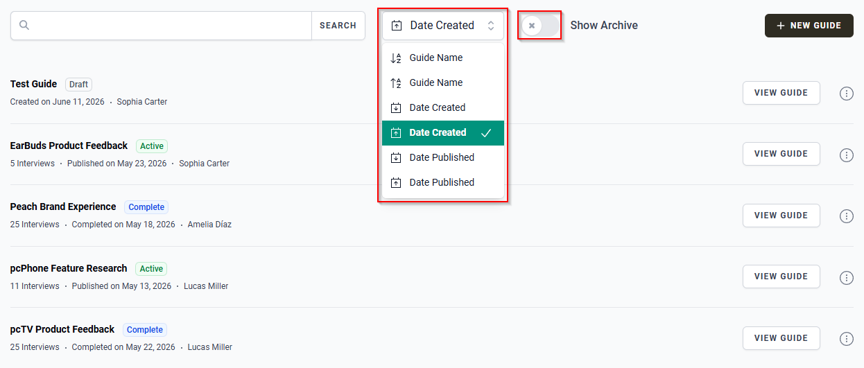Toggle the Show Archive switch

point(540,26)
